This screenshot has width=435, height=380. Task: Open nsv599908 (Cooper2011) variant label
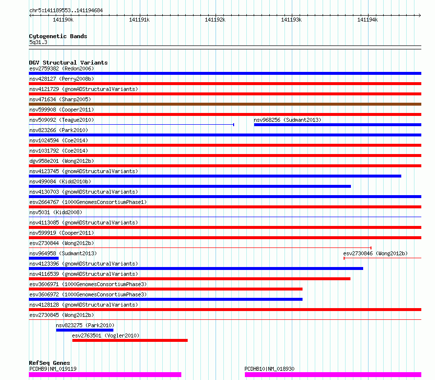(x=62, y=110)
